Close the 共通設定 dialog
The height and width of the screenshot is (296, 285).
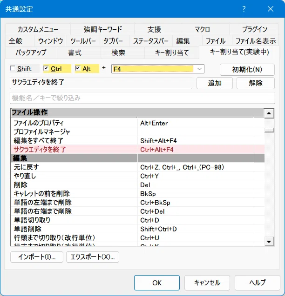pyautogui.click(x=271, y=9)
